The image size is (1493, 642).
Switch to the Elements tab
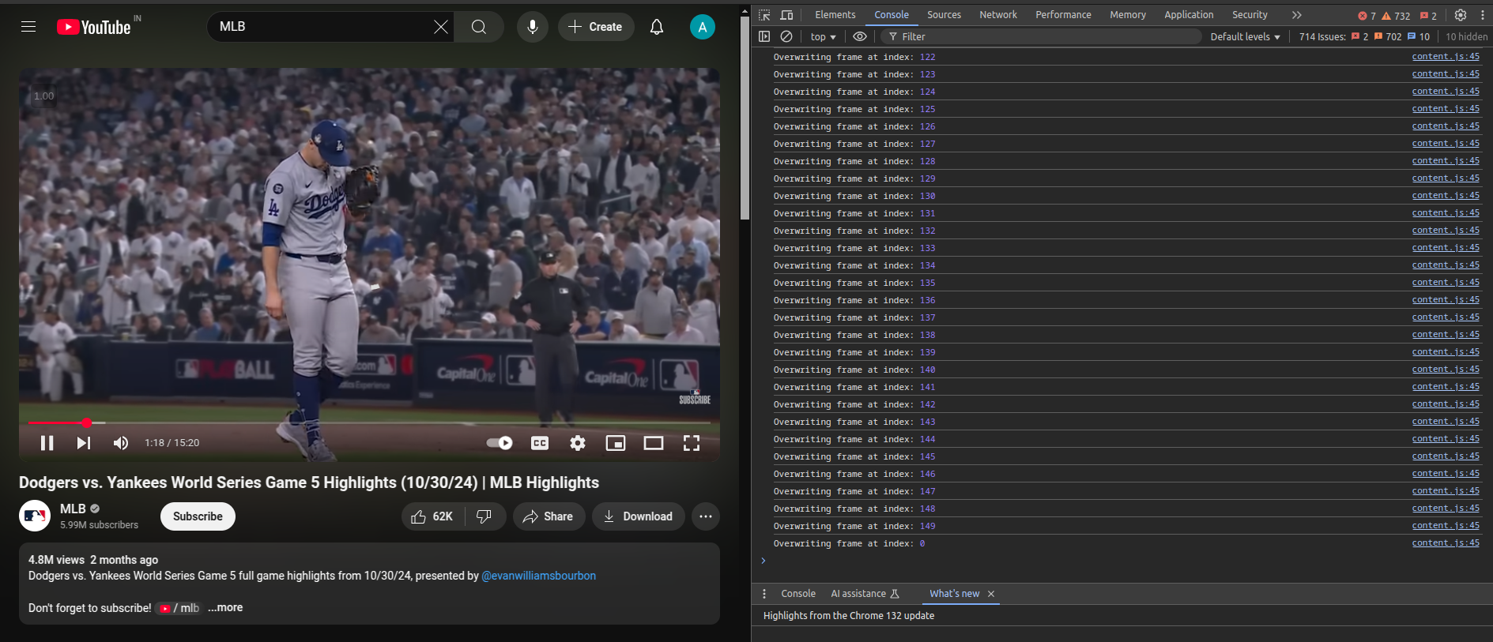835,15
